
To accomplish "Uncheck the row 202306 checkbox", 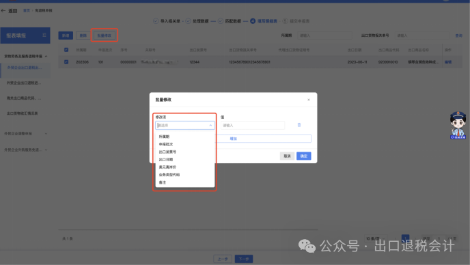I will point(66,62).
